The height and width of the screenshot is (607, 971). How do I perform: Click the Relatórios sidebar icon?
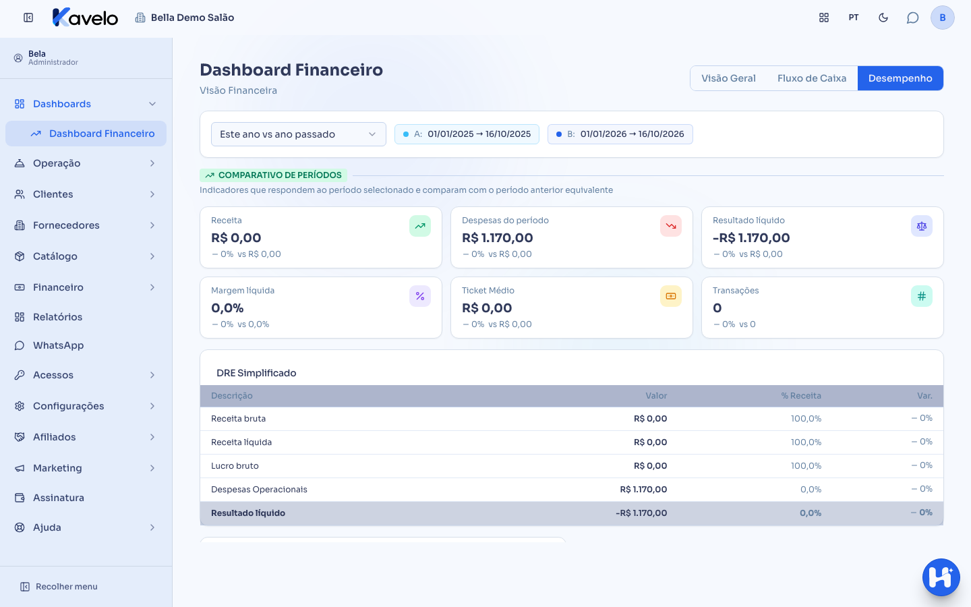20,317
